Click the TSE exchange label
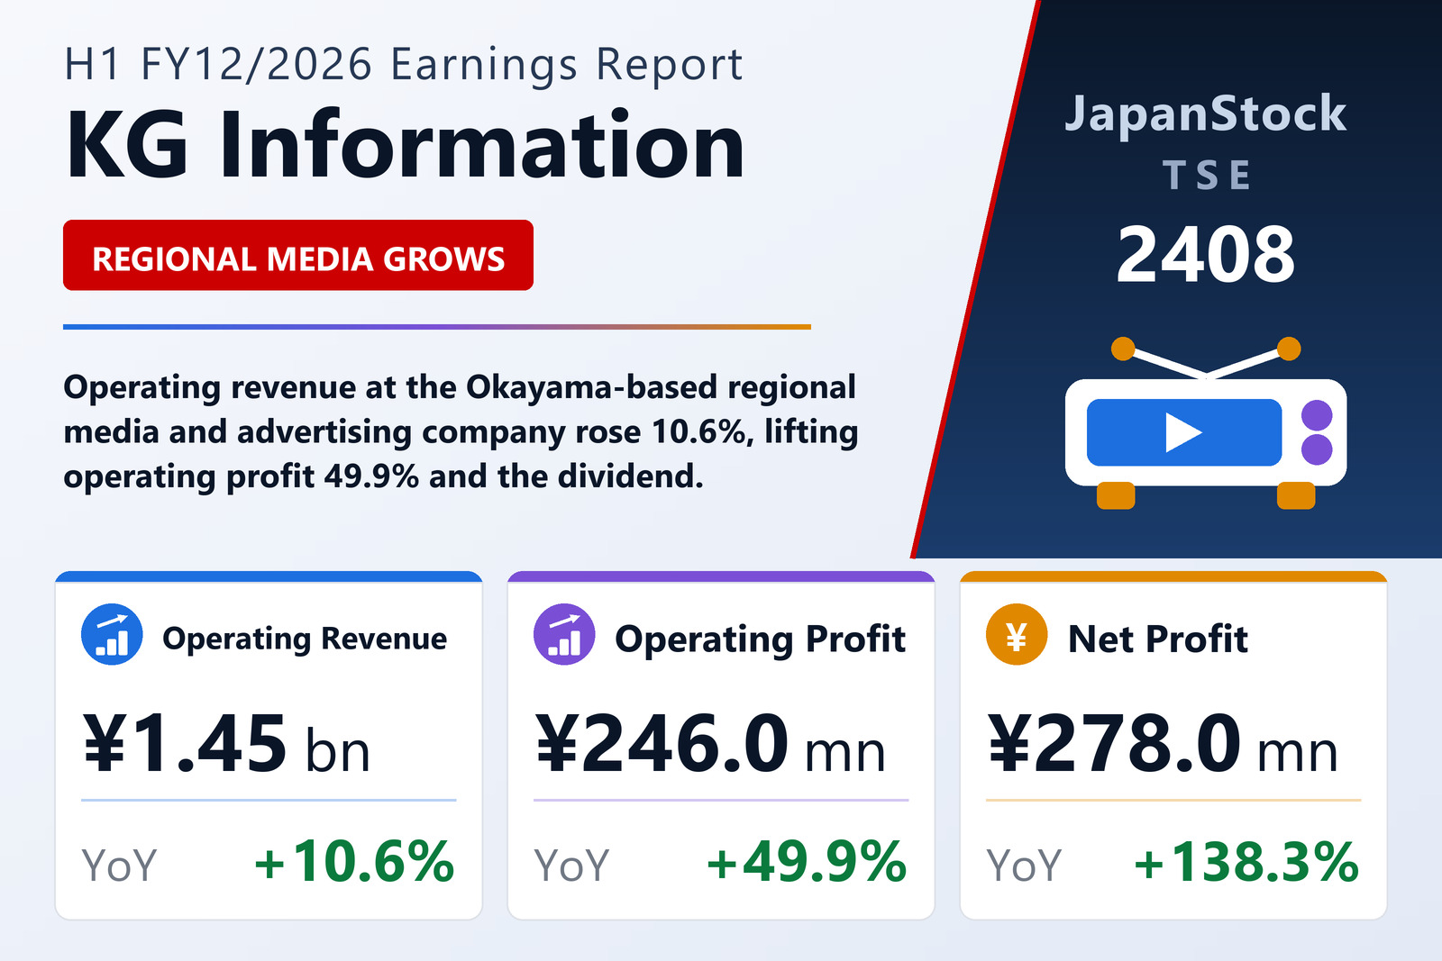Viewport: 1442px width, 961px height. [1206, 175]
